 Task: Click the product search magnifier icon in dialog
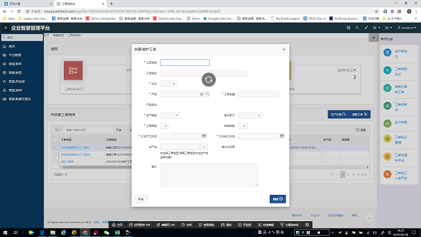(208, 94)
